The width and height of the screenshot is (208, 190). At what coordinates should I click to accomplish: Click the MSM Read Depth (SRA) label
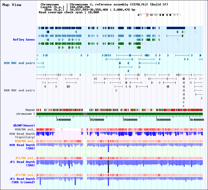click(22, 147)
